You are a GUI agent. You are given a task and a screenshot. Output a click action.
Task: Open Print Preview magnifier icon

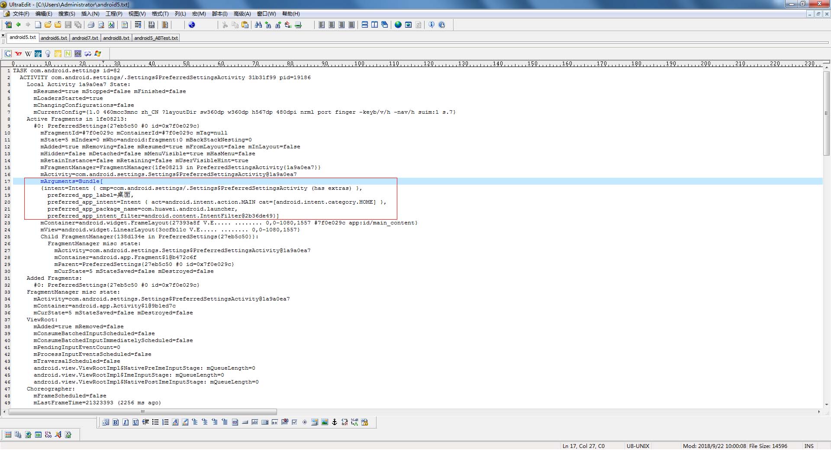pyautogui.click(x=101, y=25)
